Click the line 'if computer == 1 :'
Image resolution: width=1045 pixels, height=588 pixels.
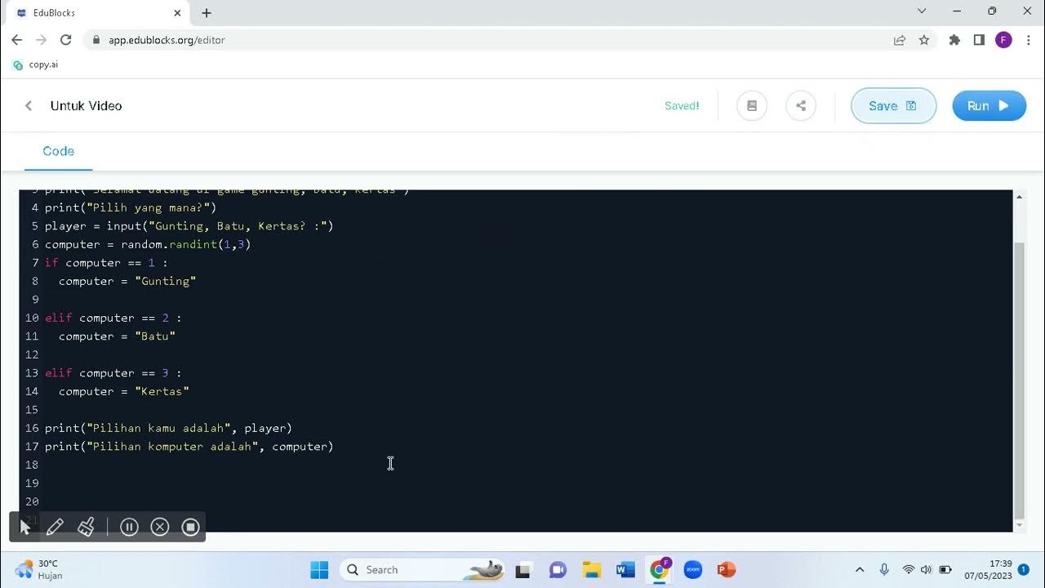[106, 263]
